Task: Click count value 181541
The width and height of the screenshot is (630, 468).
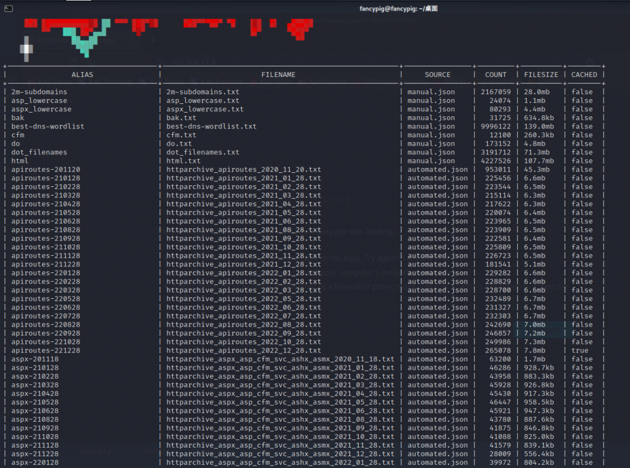Action: coord(497,264)
